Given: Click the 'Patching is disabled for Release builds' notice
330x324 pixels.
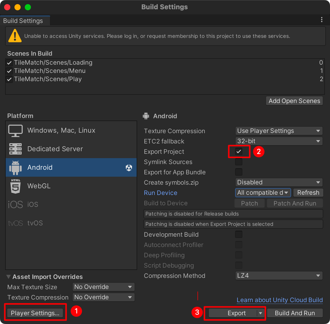Looking at the screenshot, I should pyautogui.click(x=233, y=214).
